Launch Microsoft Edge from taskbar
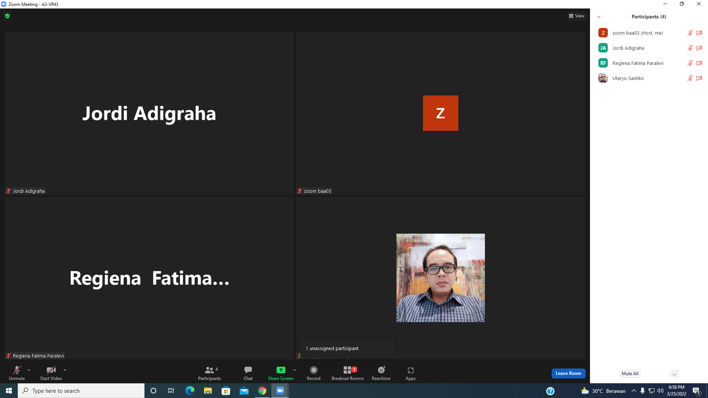The height and width of the screenshot is (398, 708). (190, 391)
